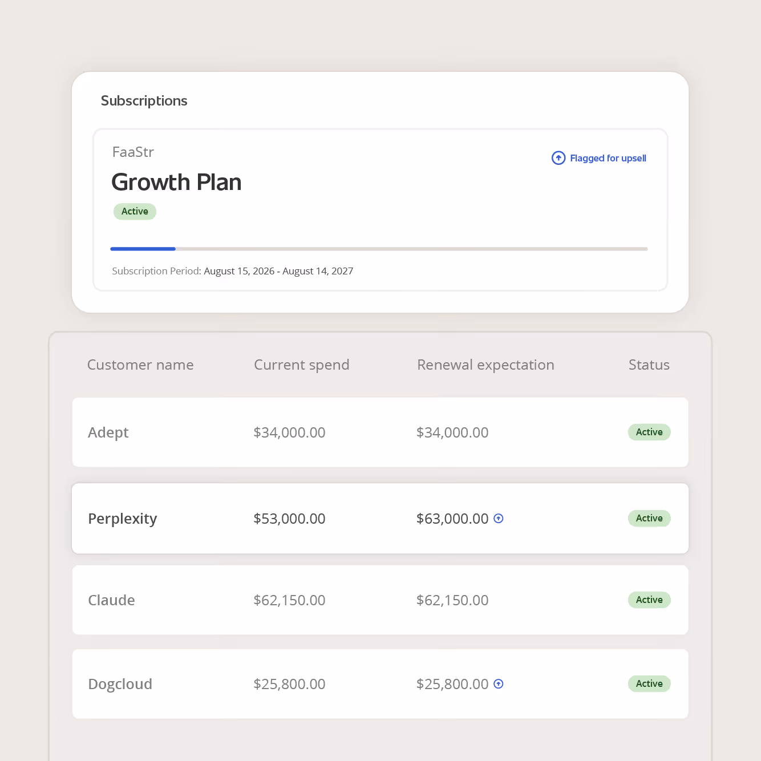Click the Active status badge for Claude
761x761 pixels.
coord(649,600)
